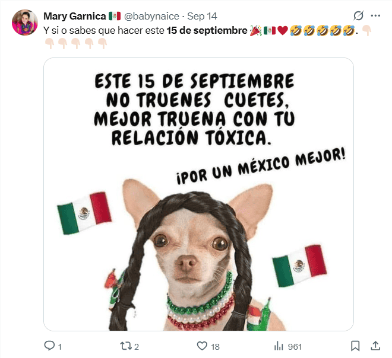
Task: Click the Sep 14 timestamp
Action: [x=202, y=16]
